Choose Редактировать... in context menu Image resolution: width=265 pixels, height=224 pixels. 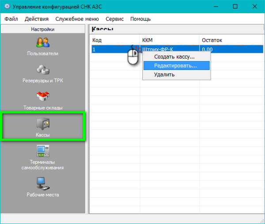(x=175, y=66)
